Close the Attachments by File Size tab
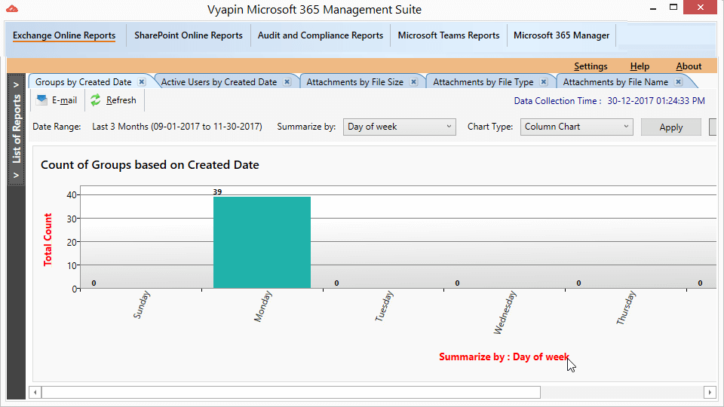Image resolution: width=724 pixels, height=407 pixels. [x=414, y=81]
